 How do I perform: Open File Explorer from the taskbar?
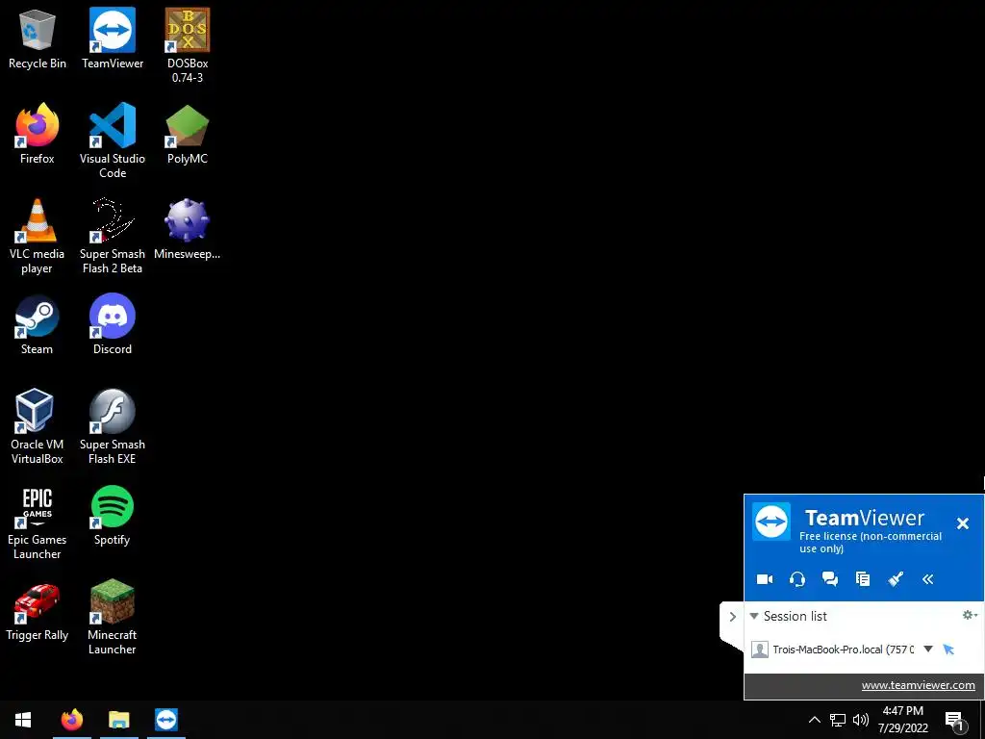pos(118,720)
